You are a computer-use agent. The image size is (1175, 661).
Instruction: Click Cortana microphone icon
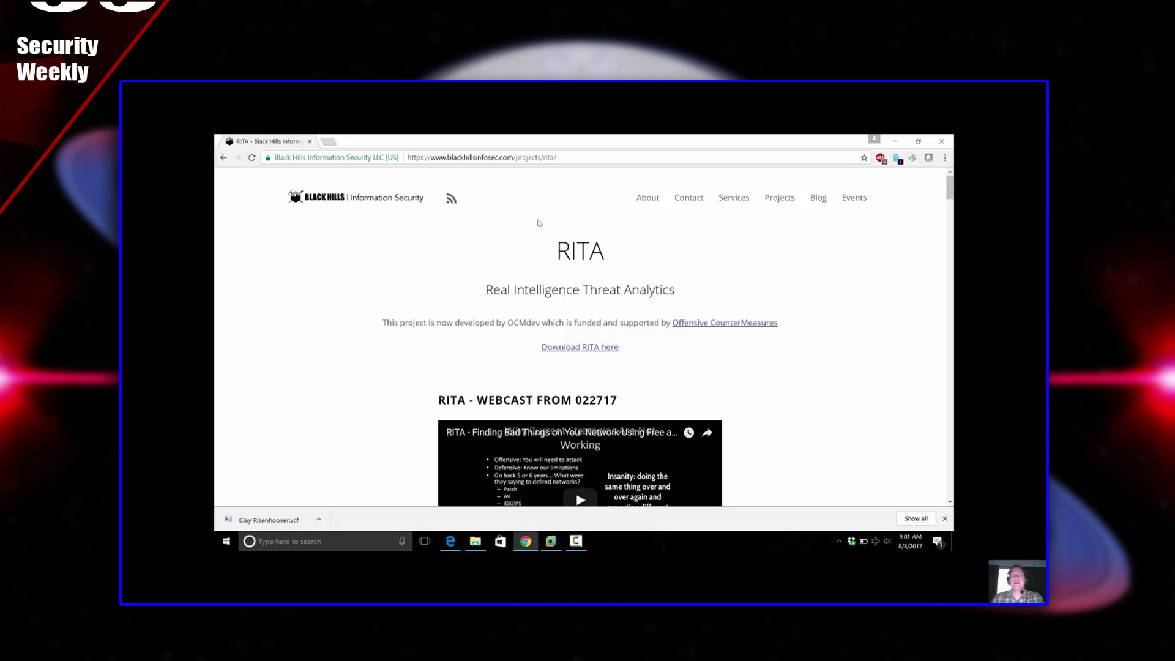402,541
